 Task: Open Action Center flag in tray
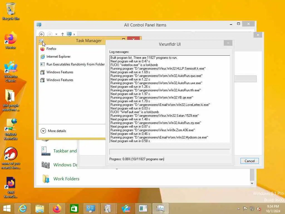tap(245, 209)
